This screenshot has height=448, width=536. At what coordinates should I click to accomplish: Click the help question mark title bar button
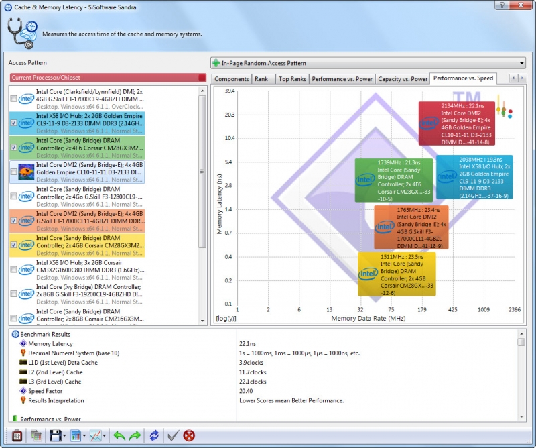pos(501,5)
